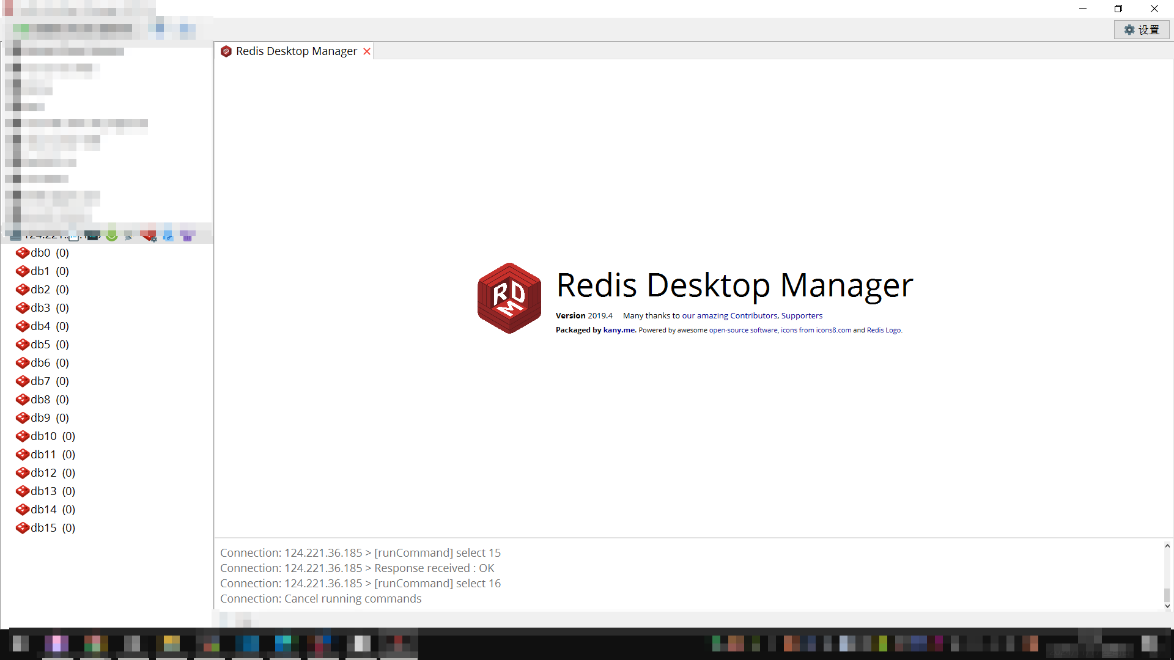
Task: Click the RDM logo on welcome page
Action: (x=509, y=298)
